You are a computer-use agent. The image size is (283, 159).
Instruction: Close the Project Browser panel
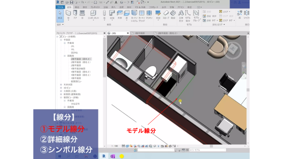point(105,33)
